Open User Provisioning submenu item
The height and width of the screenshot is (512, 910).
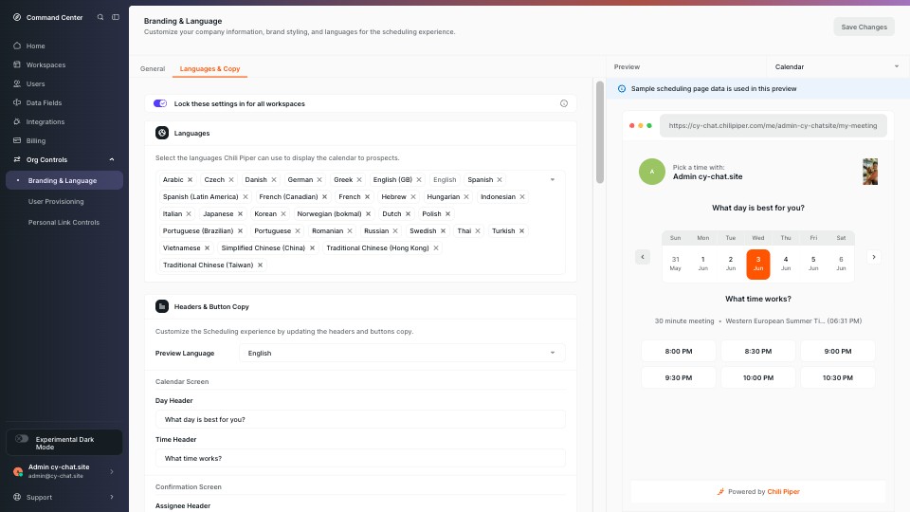tap(56, 201)
